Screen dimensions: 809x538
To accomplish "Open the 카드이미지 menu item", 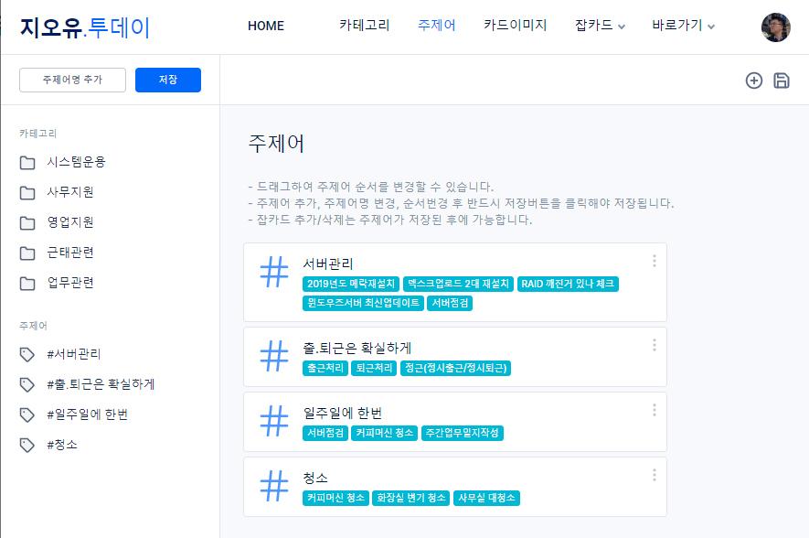I will [x=515, y=26].
